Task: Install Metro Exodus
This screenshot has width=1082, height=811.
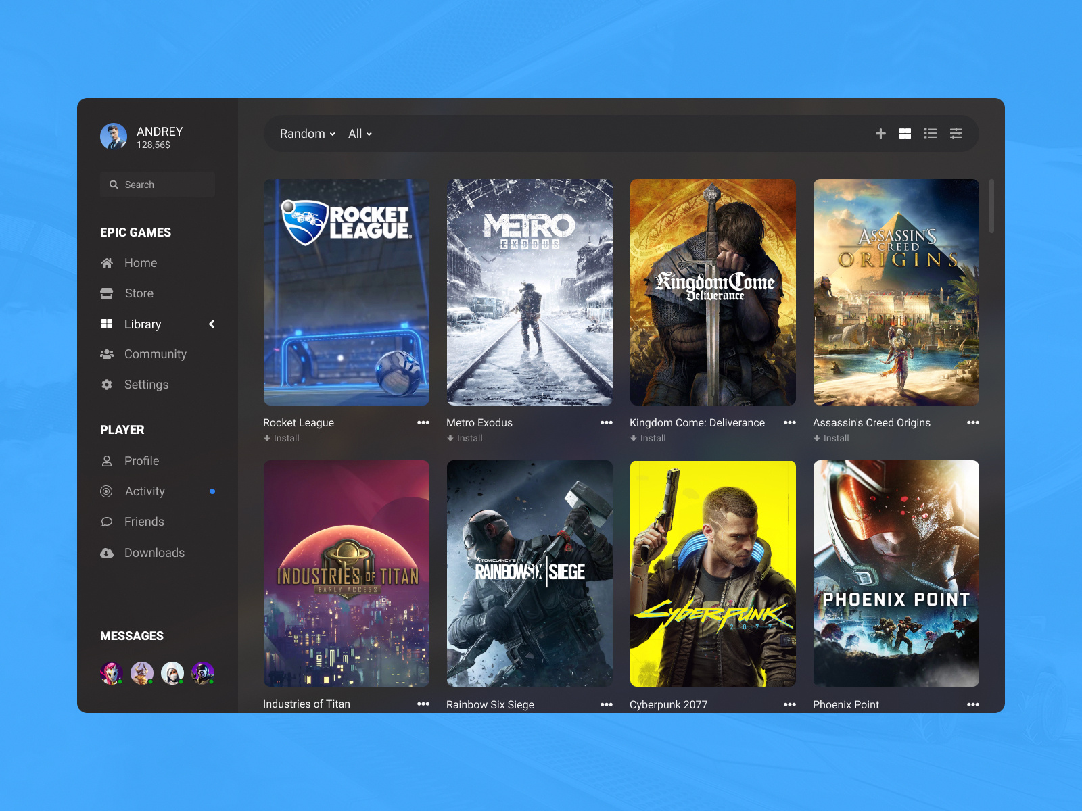Action: 465,438
